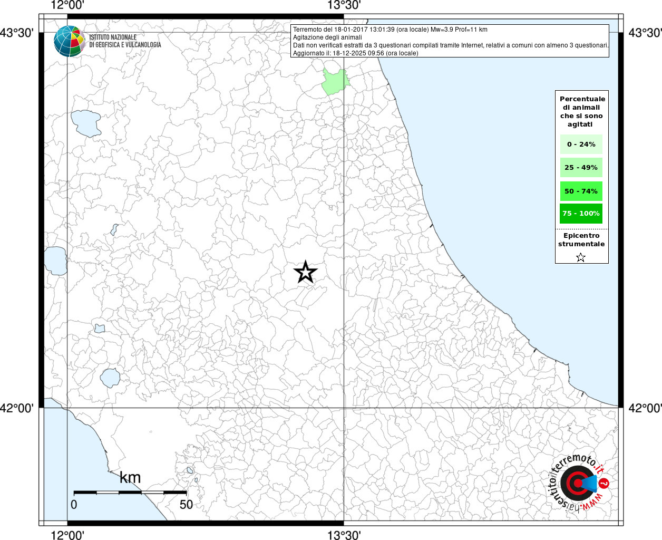
Task: Click the right 43°30' latitude label
Action: (645, 33)
